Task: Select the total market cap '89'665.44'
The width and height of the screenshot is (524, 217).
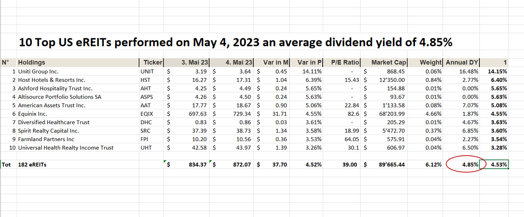Action: [x=385, y=165]
